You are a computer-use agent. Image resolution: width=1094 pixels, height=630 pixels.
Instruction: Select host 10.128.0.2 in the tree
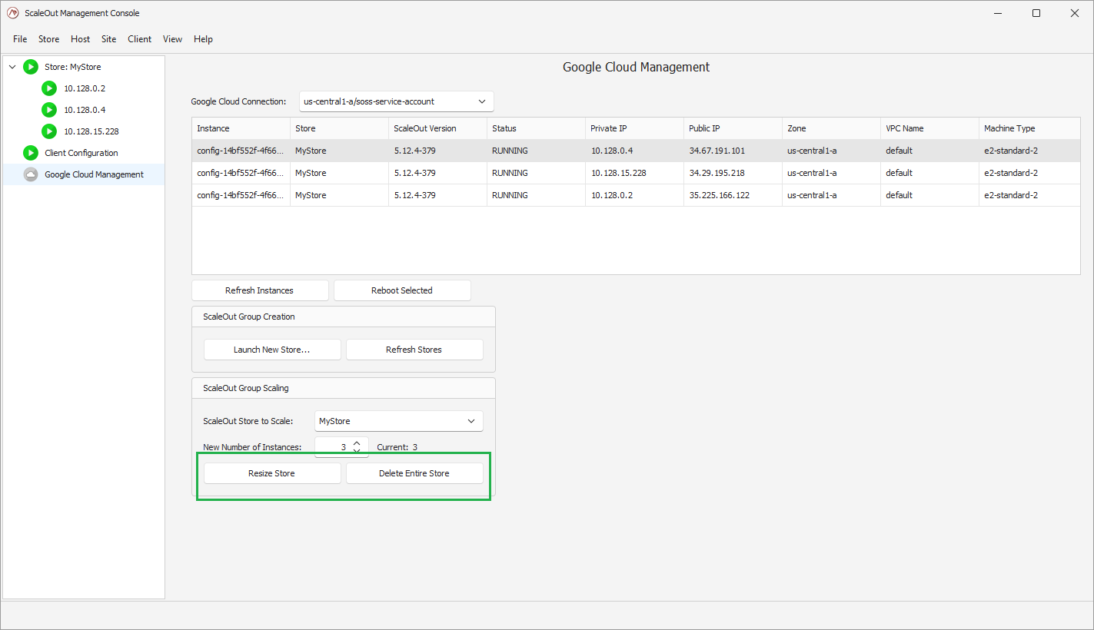pos(85,88)
